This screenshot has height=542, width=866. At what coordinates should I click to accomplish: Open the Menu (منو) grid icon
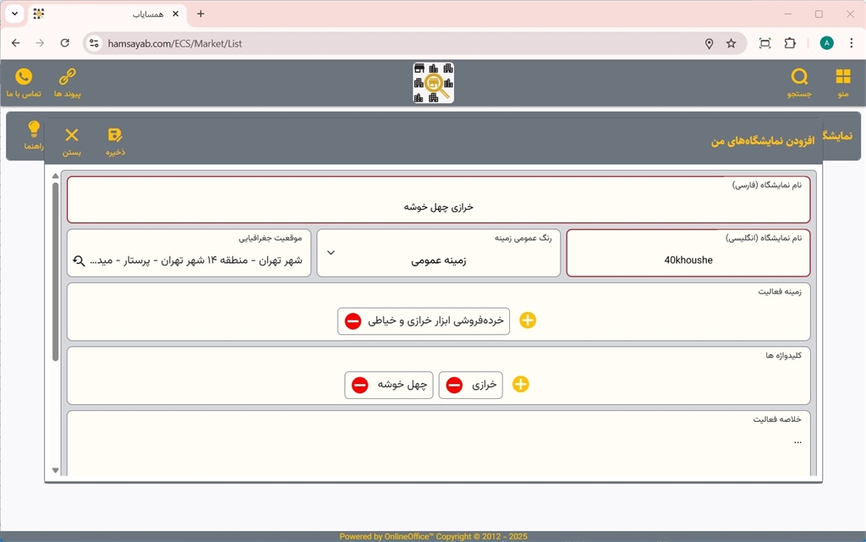click(x=842, y=77)
